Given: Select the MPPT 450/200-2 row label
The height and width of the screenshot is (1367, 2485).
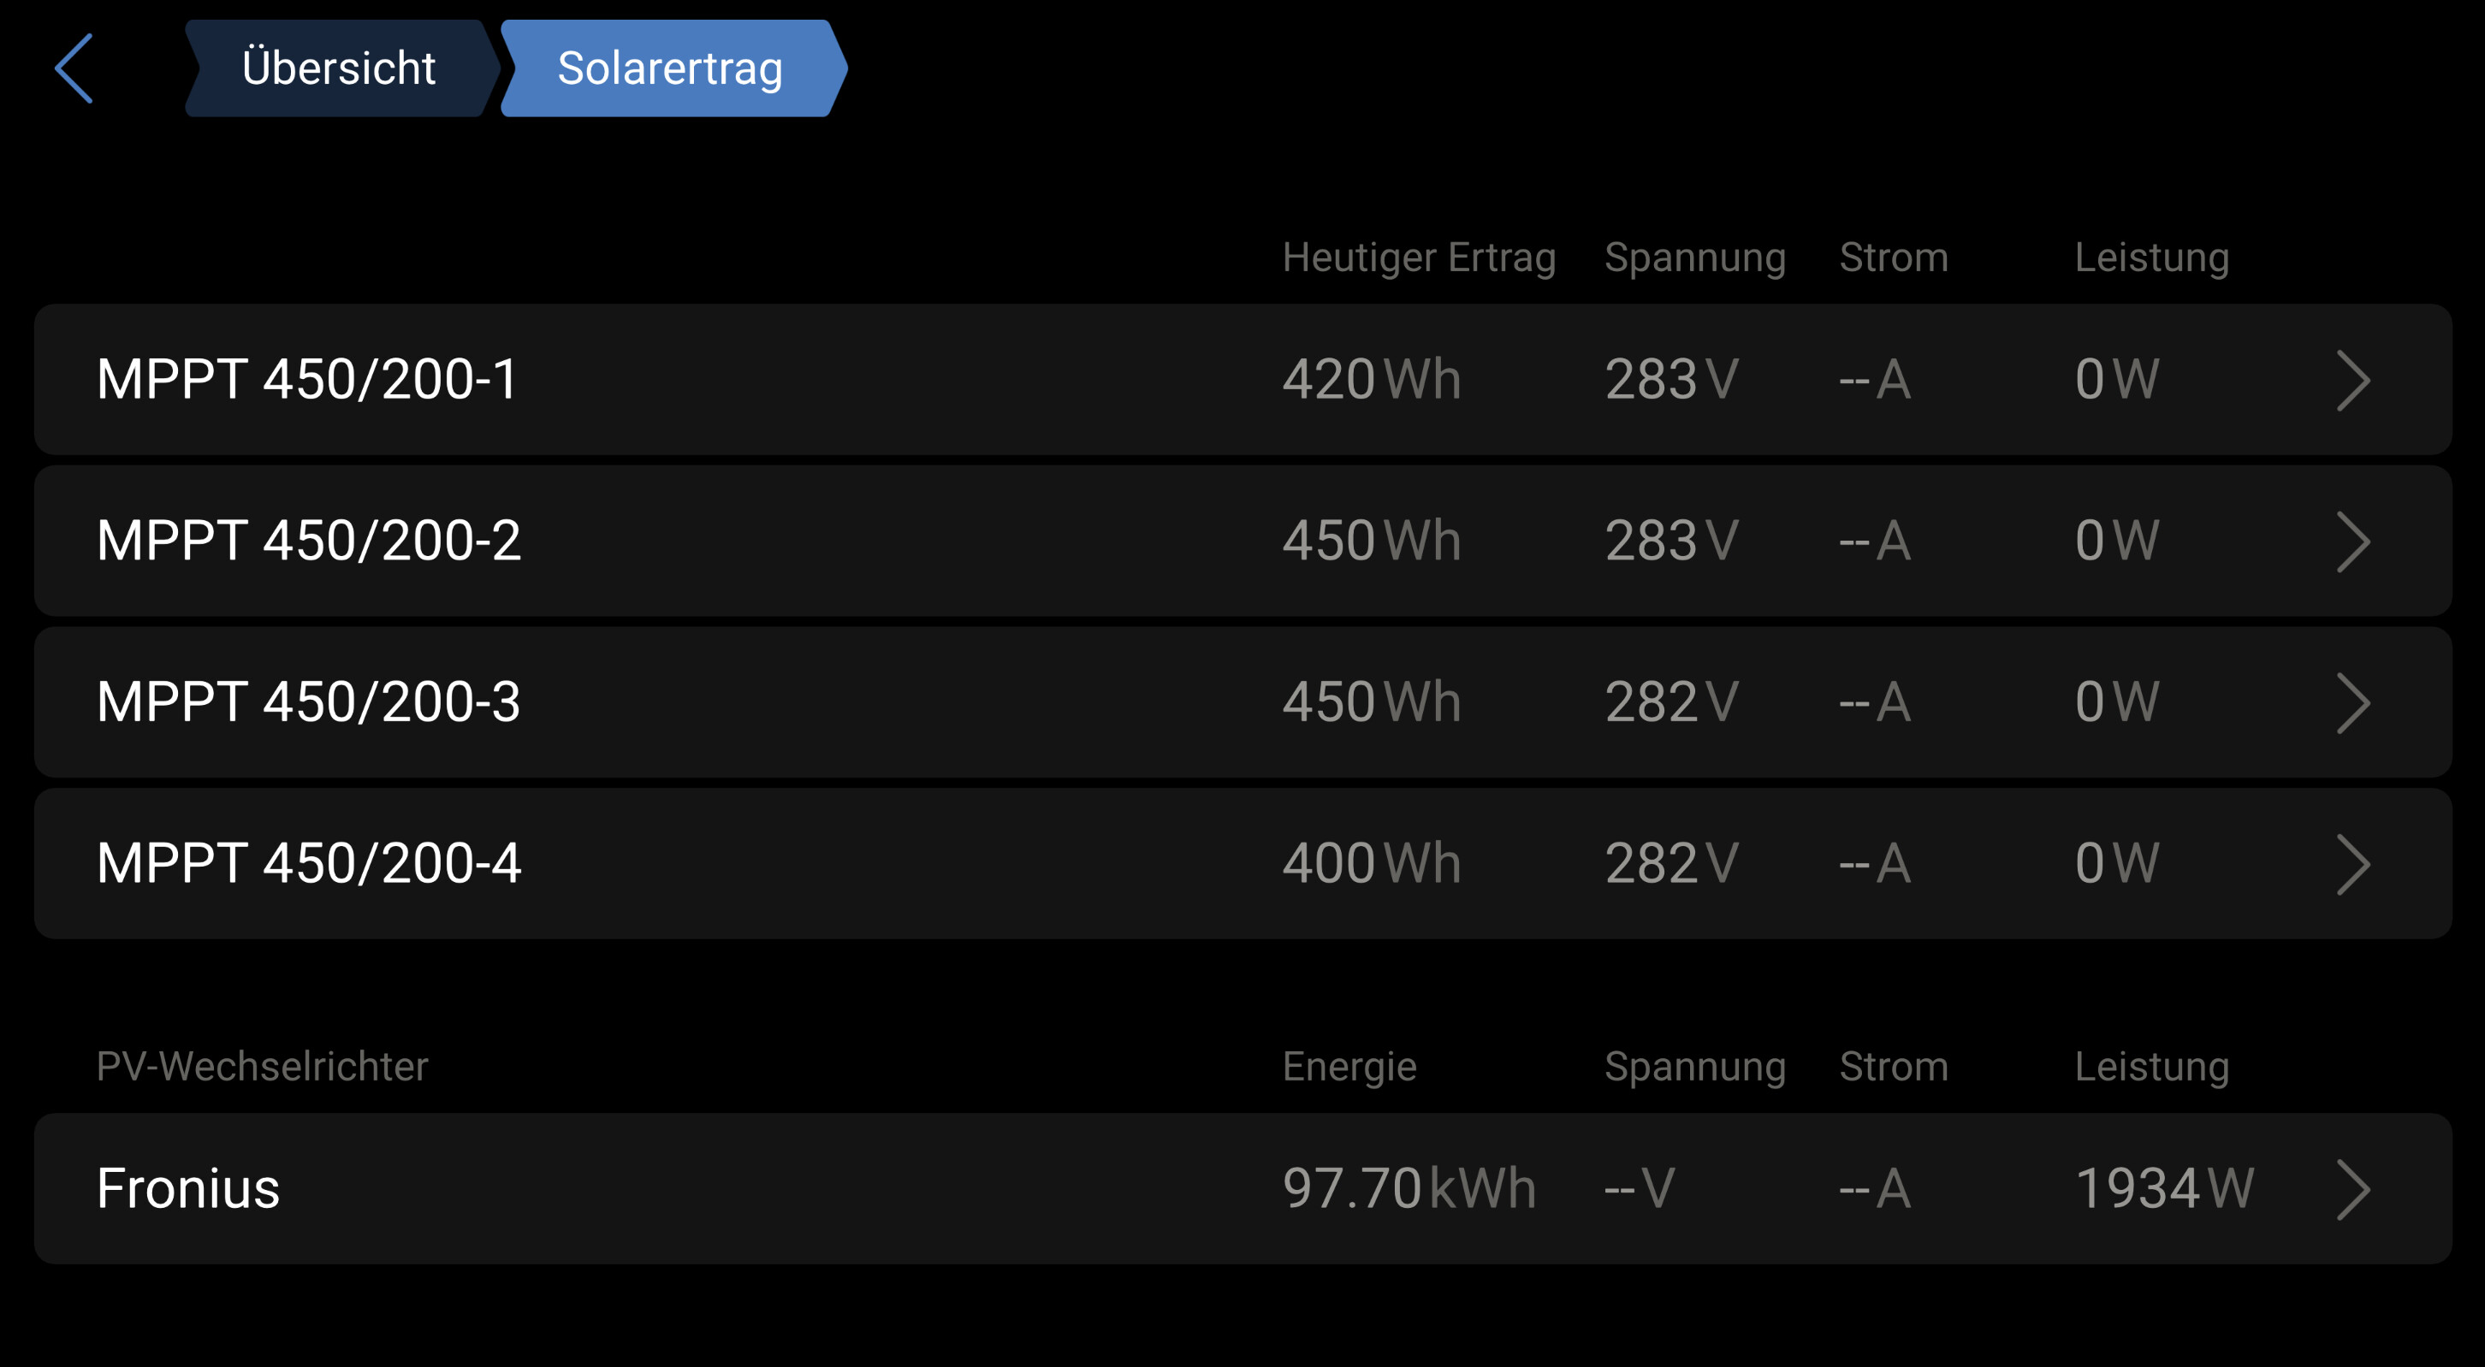Looking at the screenshot, I should (309, 540).
